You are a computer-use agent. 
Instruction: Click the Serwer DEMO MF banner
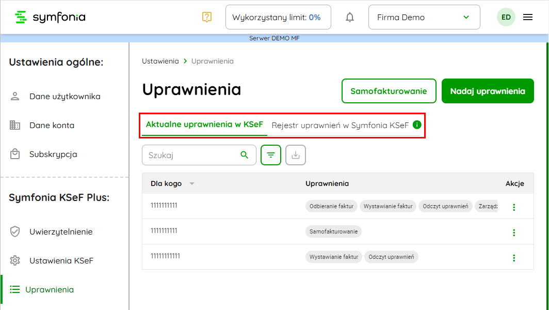[x=274, y=38]
